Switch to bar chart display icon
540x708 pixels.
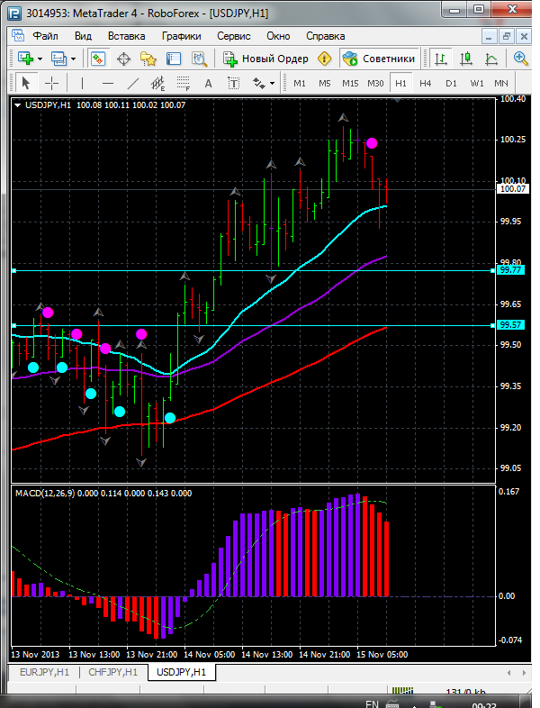tap(441, 59)
